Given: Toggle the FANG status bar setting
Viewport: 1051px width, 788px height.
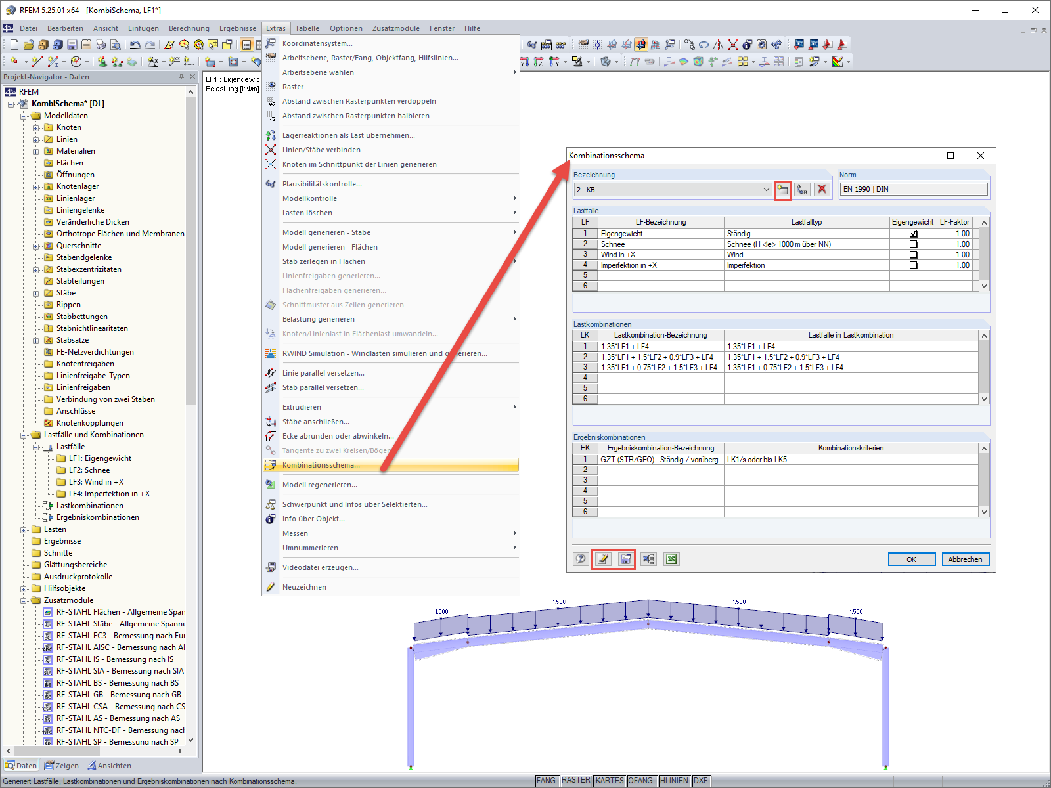Looking at the screenshot, I should pos(546,781).
